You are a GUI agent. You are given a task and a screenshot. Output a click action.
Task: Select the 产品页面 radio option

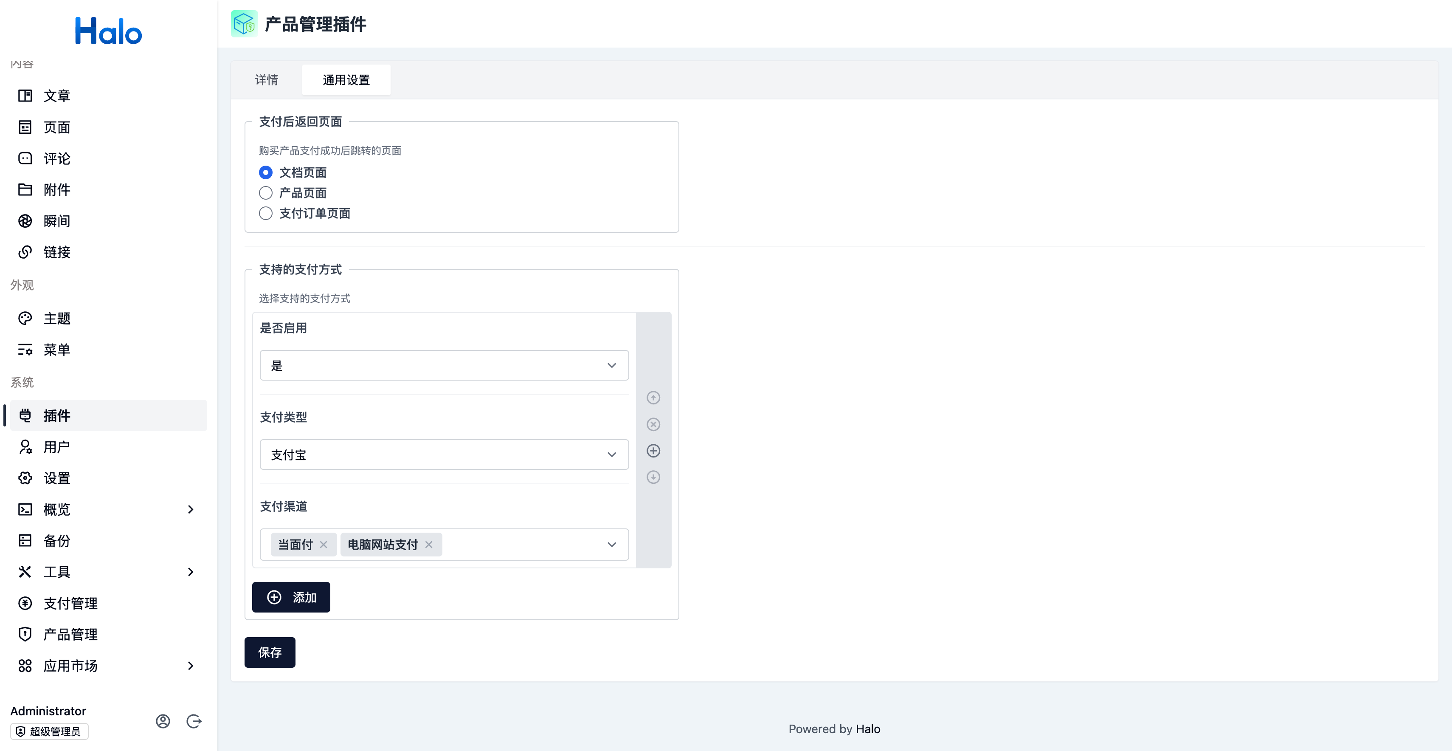pos(265,193)
